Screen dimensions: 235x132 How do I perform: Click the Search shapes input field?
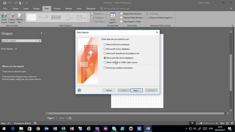[19, 41]
